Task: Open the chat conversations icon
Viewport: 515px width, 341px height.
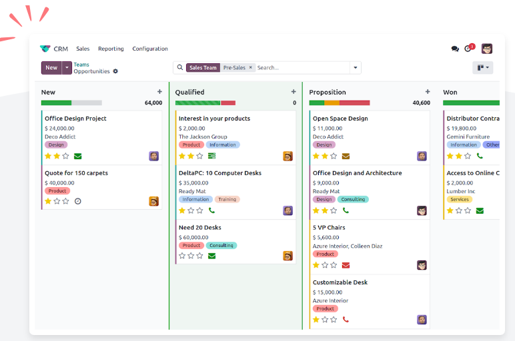Action: (455, 49)
